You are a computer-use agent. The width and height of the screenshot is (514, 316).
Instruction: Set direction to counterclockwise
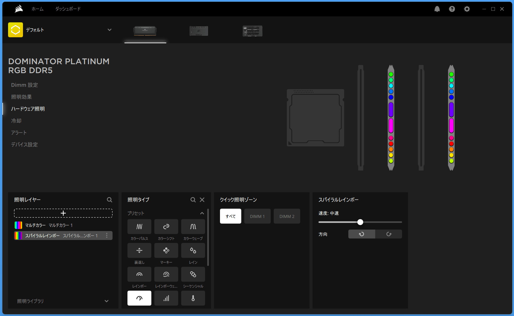pyautogui.click(x=361, y=234)
